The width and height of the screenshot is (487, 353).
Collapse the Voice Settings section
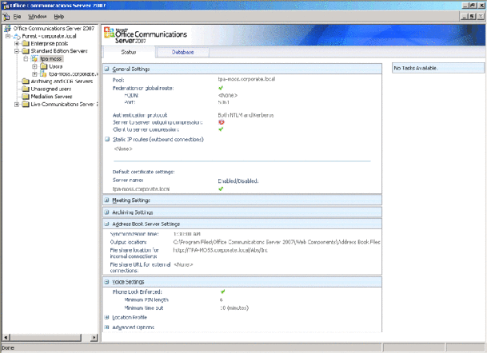[107, 282]
